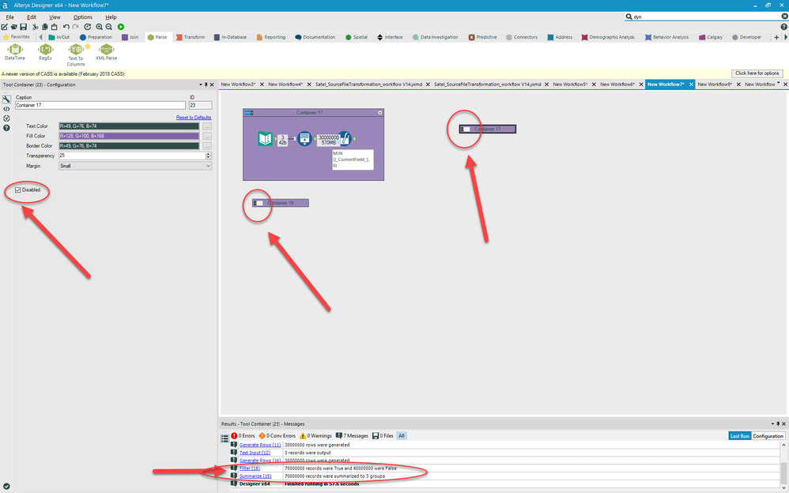Open the Results panel options dropdown arrow
The width and height of the screenshot is (789, 493).
[772, 424]
